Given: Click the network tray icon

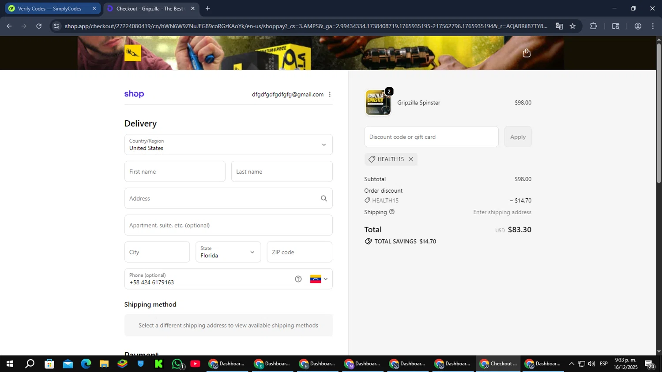Looking at the screenshot, I should point(582,364).
